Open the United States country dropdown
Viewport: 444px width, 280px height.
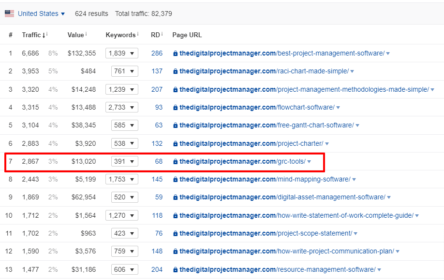pos(41,14)
